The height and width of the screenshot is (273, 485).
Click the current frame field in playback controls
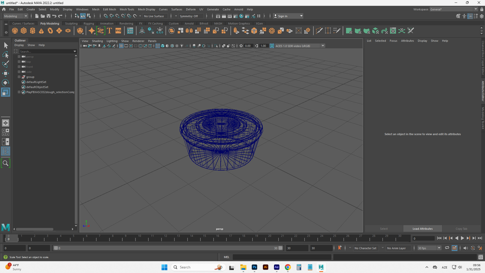click(x=423, y=238)
